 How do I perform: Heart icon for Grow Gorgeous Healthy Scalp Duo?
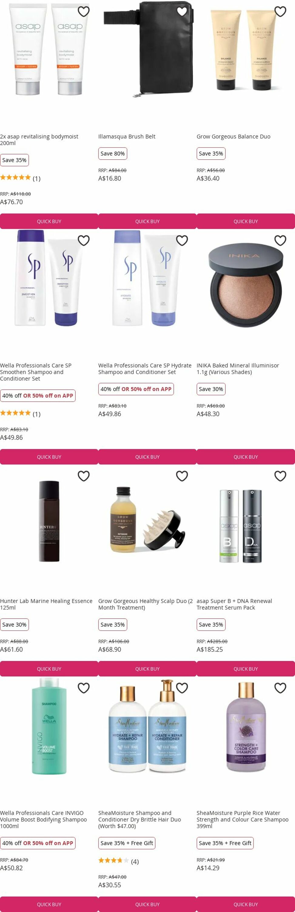[182, 476]
